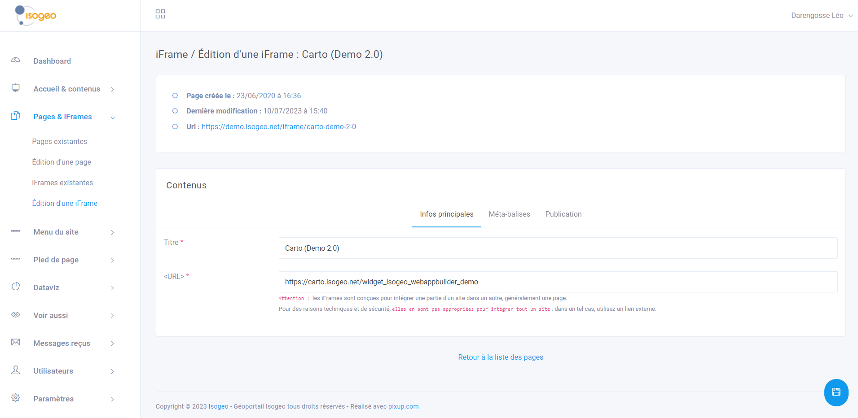
Task: Click the Dataviz pie chart icon
Action: (x=16, y=287)
